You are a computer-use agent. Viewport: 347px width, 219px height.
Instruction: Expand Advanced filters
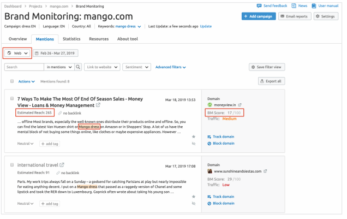pyautogui.click(x=170, y=67)
